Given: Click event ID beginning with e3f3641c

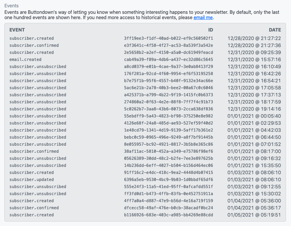Looking at the screenshot, I should 168,45.
